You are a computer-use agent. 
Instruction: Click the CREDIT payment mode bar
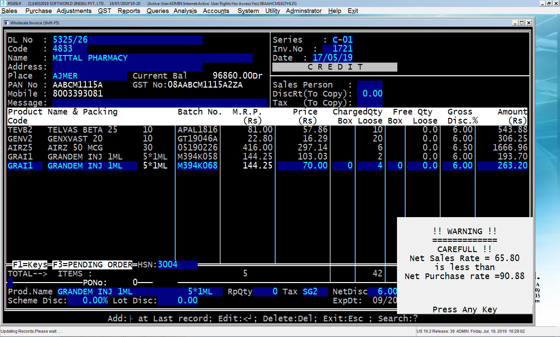click(x=335, y=67)
